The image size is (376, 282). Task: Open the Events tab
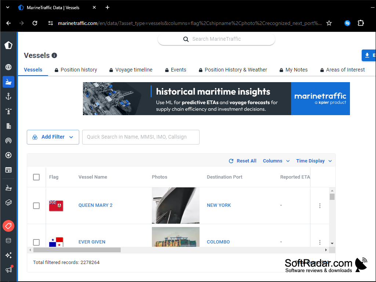pos(176,70)
